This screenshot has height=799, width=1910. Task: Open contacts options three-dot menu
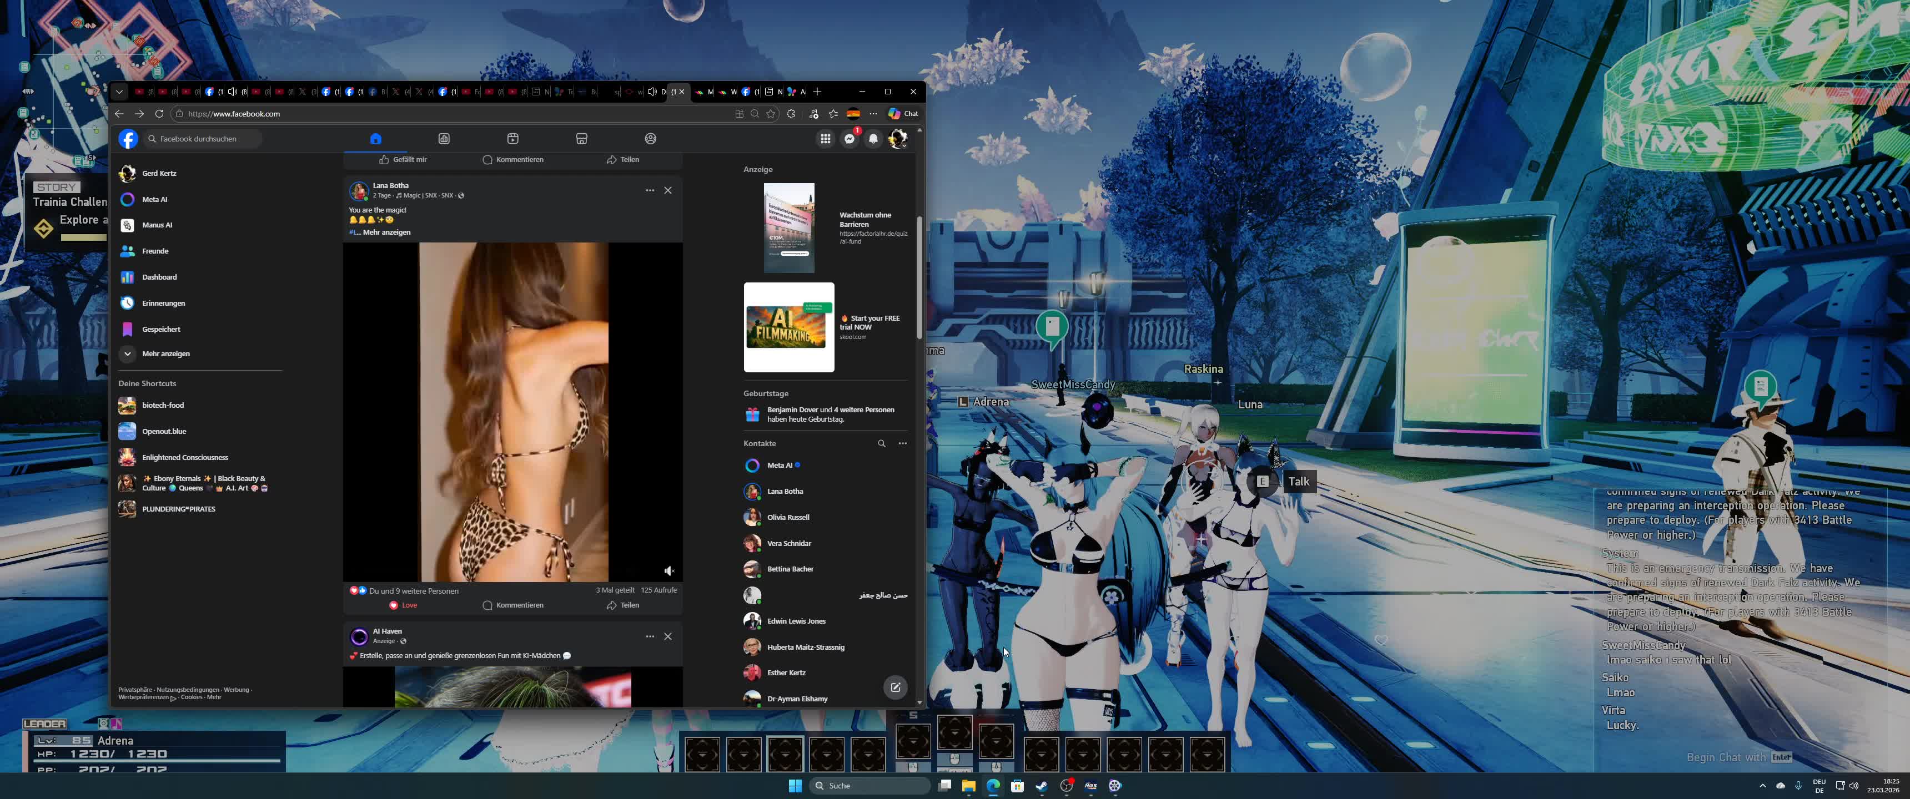902,443
